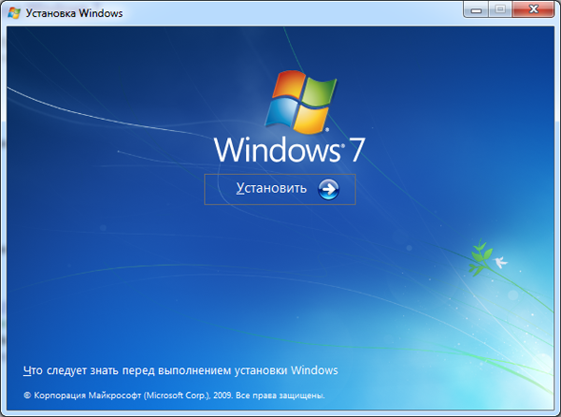
Task: Click the Microsoft copyright notice text
Action: click(x=173, y=395)
